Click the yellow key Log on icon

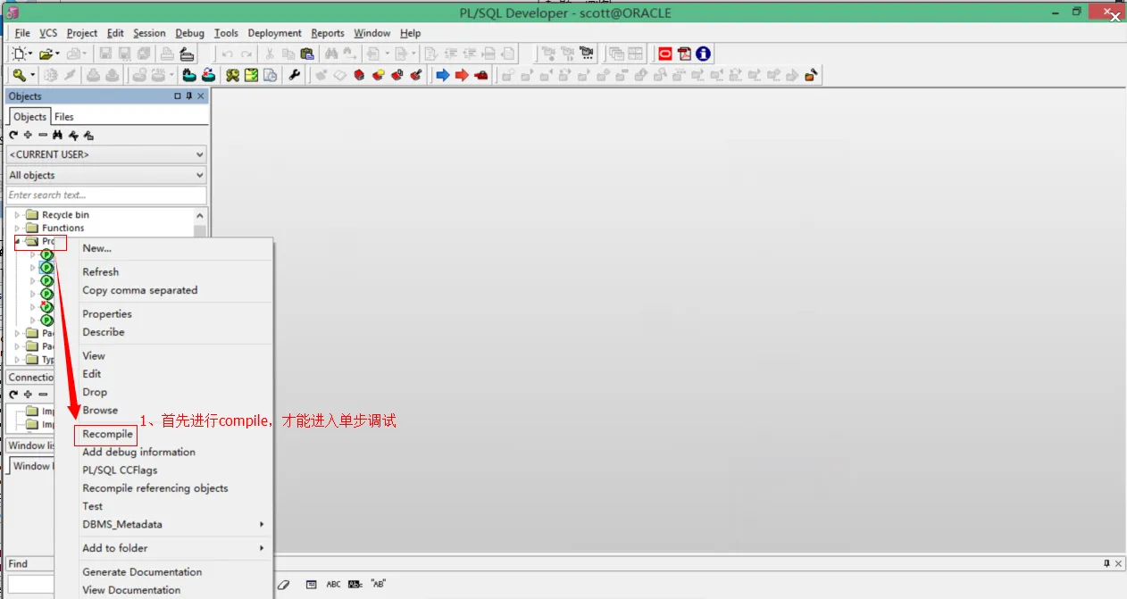tap(20, 75)
